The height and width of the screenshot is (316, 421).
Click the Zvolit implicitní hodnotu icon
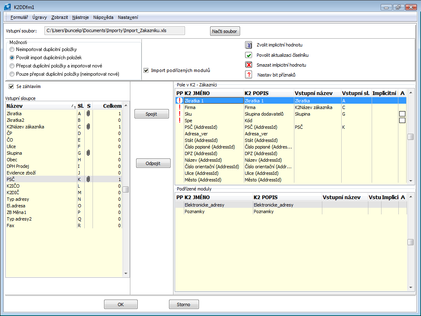pyautogui.click(x=249, y=45)
